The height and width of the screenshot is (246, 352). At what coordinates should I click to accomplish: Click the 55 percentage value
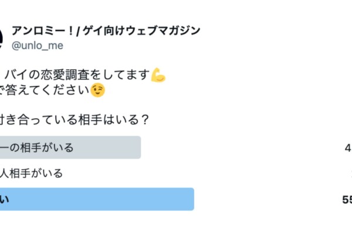347,200
